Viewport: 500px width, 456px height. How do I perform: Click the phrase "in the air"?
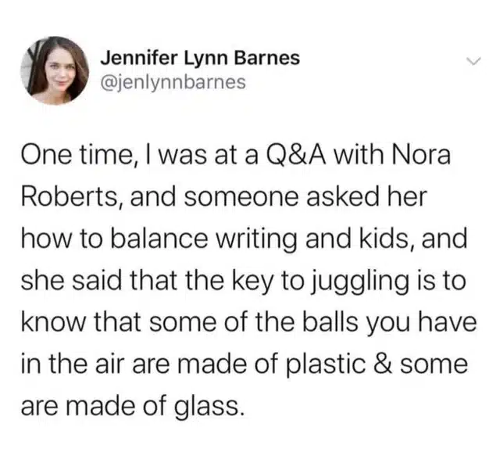coord(72,364)
